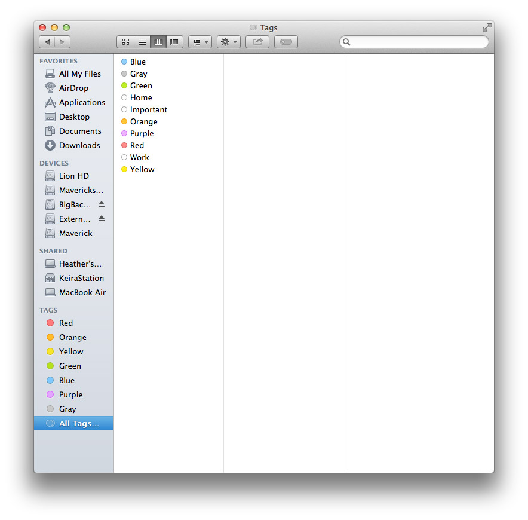Open the Gray tag in the column list
Screen dimensions: 528x520
click(168, 74)
